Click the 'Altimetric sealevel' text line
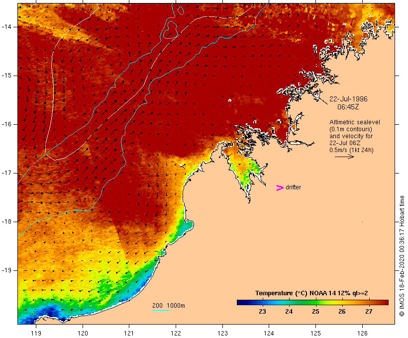The width and height of the screenshot is (408, 338). click(355, 122)
